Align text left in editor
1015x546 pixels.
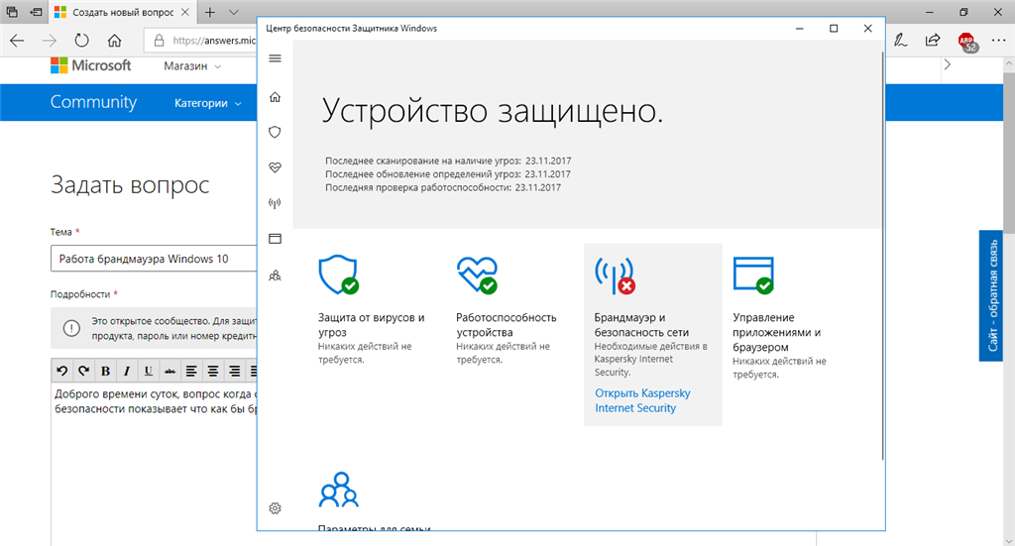tap(191, 371)
